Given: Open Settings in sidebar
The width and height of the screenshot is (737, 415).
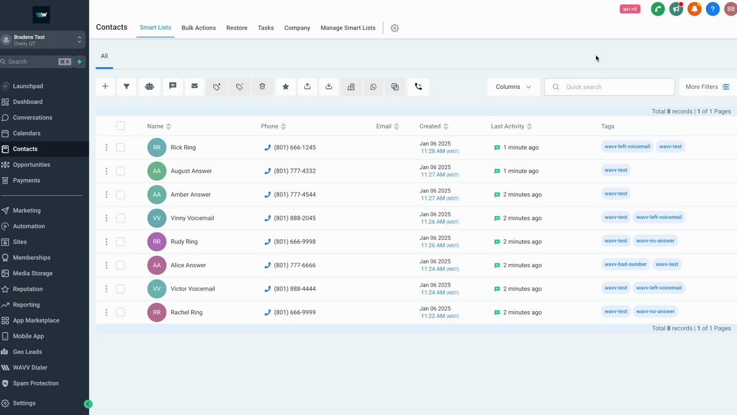Looking at the screenshot, I should tap(24, 403).
